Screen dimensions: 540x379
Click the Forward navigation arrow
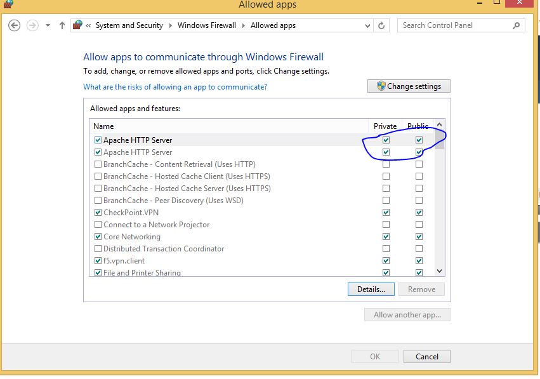pyautogui.click(x=33, y=25)
